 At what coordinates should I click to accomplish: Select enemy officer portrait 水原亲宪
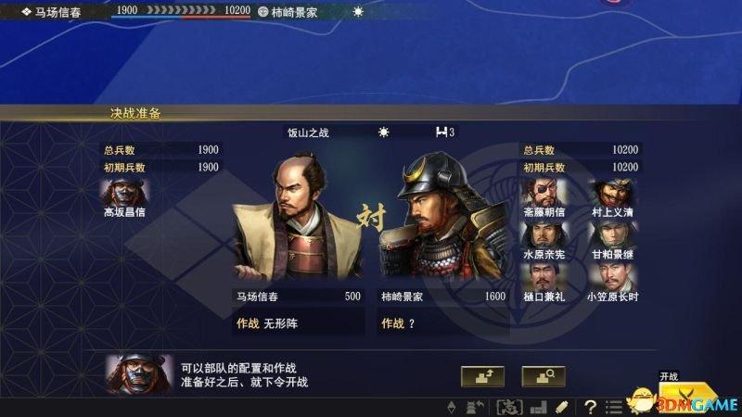click(544, 240)
